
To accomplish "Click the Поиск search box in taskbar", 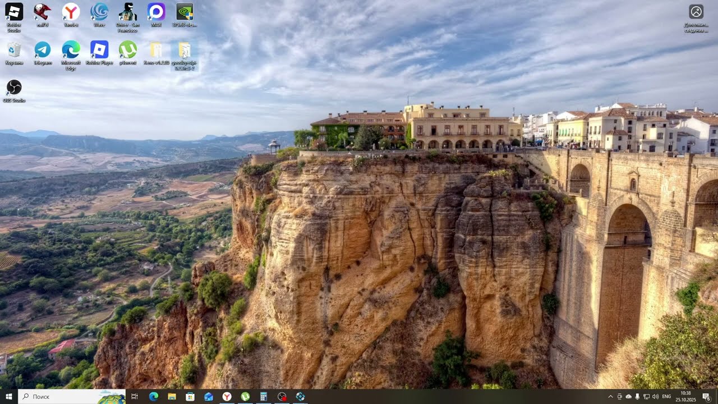I will (x=72, y=397).
